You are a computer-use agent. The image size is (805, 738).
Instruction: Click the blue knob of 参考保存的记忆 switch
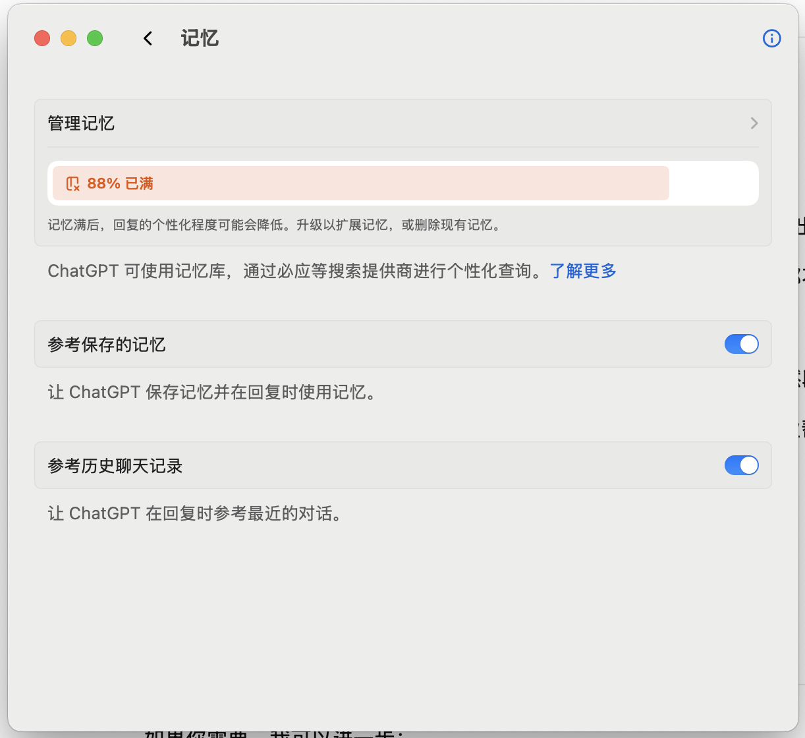[748, 343]
